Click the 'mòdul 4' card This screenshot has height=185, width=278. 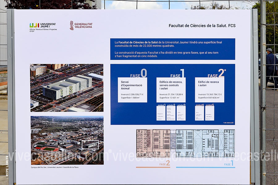coord(200,113)
